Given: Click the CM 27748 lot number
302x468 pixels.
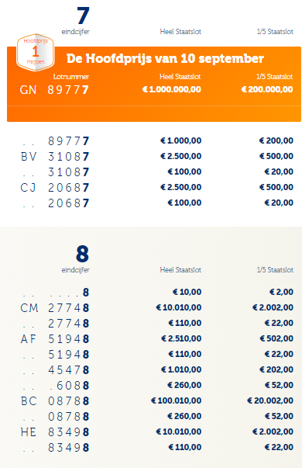Looking at the screenshot, I should [55, 307].
